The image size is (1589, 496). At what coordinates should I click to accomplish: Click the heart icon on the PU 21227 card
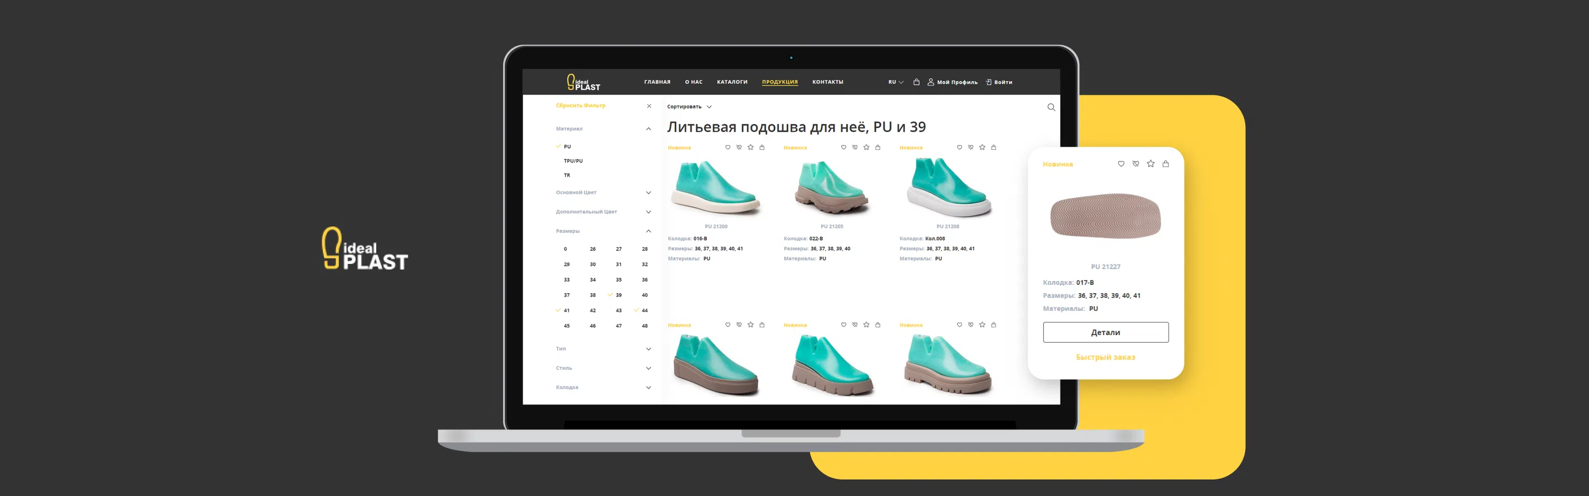(1121, 163)
